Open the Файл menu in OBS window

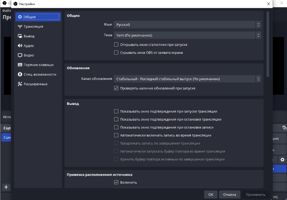click(6, 11)
